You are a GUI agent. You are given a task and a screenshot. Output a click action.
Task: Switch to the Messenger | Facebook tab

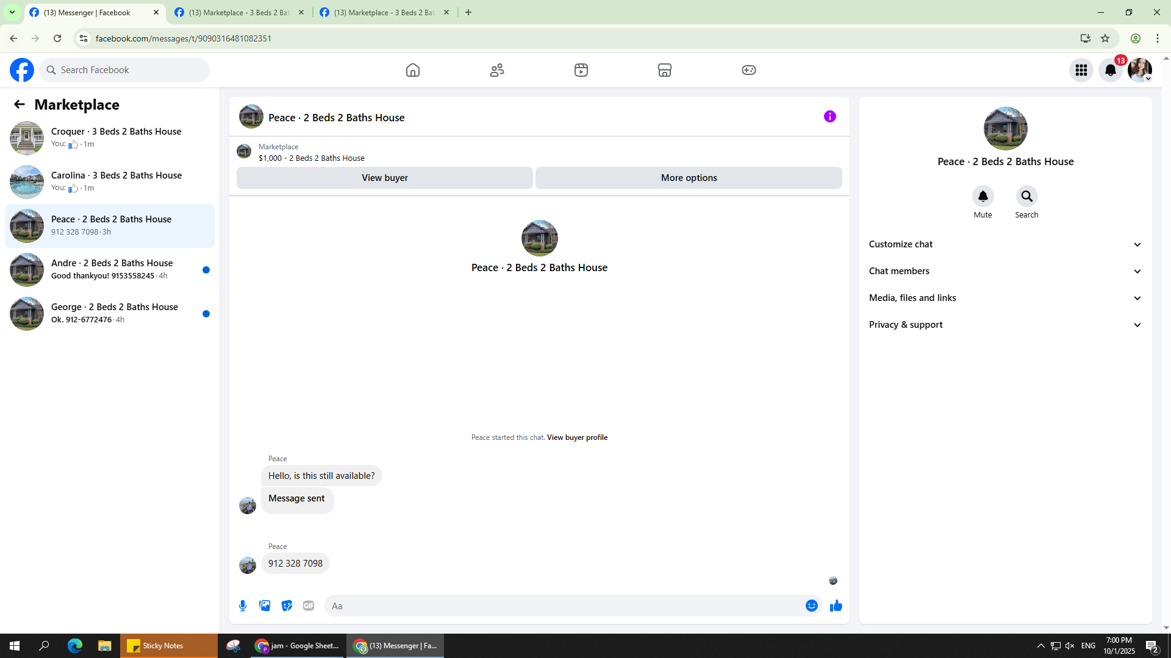95,13
